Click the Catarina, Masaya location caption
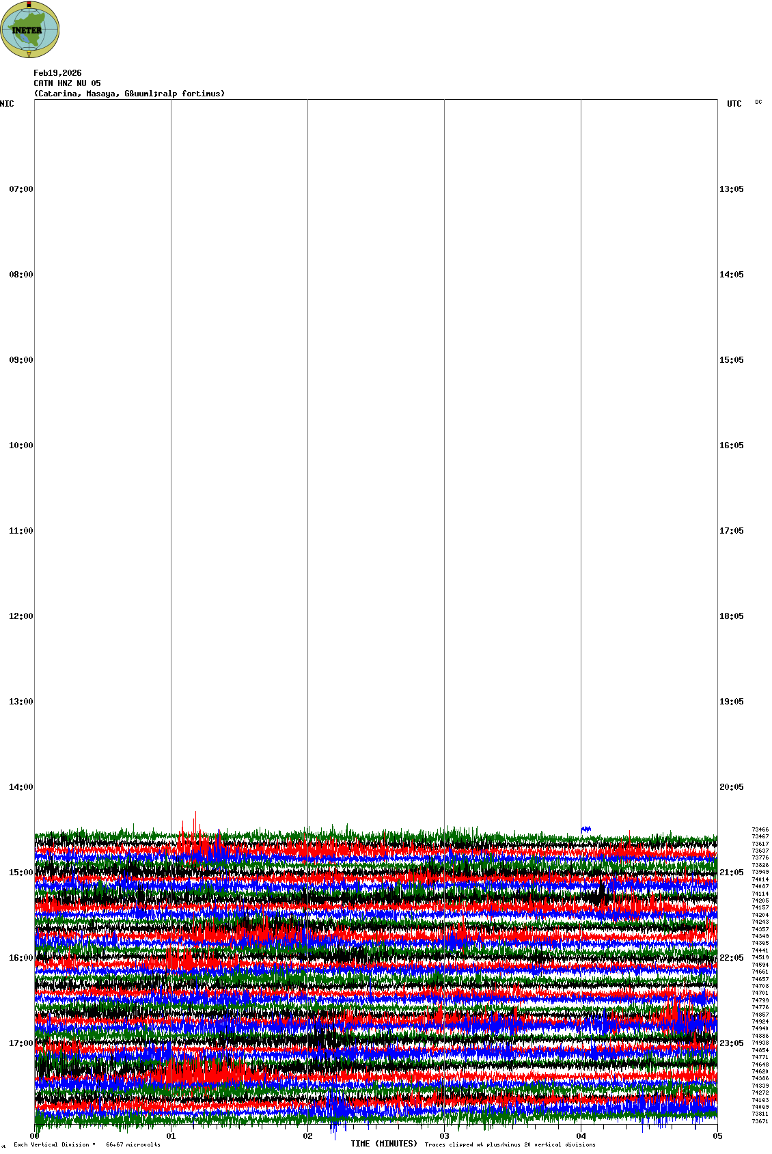Image resolution: width=772 pixels, height=1154 pixels. [129, 94]
